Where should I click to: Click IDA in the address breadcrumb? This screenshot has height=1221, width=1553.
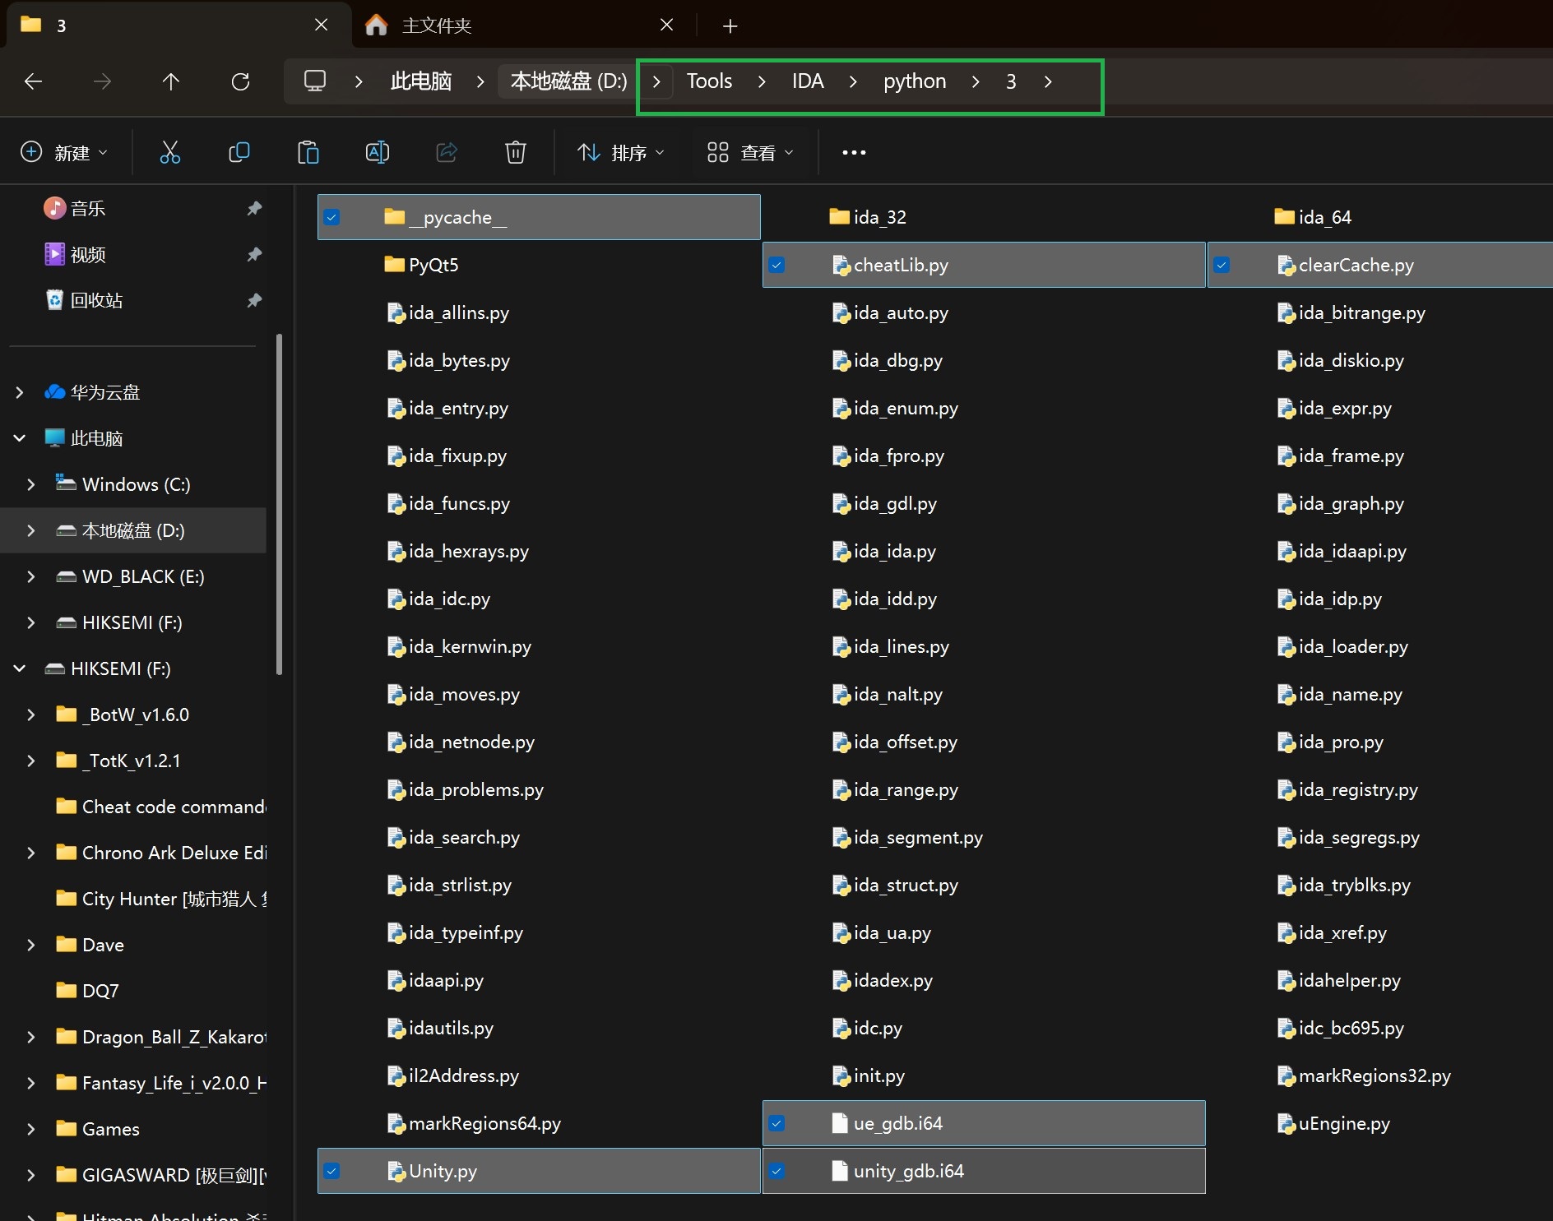pyautogui.click(x=808, y=81)
